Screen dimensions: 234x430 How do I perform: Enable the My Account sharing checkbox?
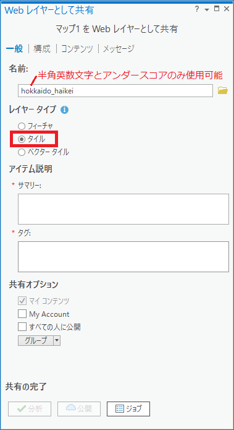[22, 314]
